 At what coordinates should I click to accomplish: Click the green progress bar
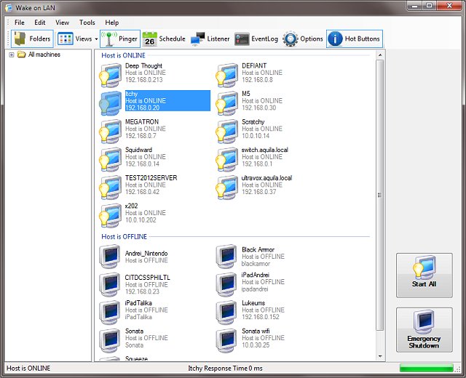click(x=427, y=368)
